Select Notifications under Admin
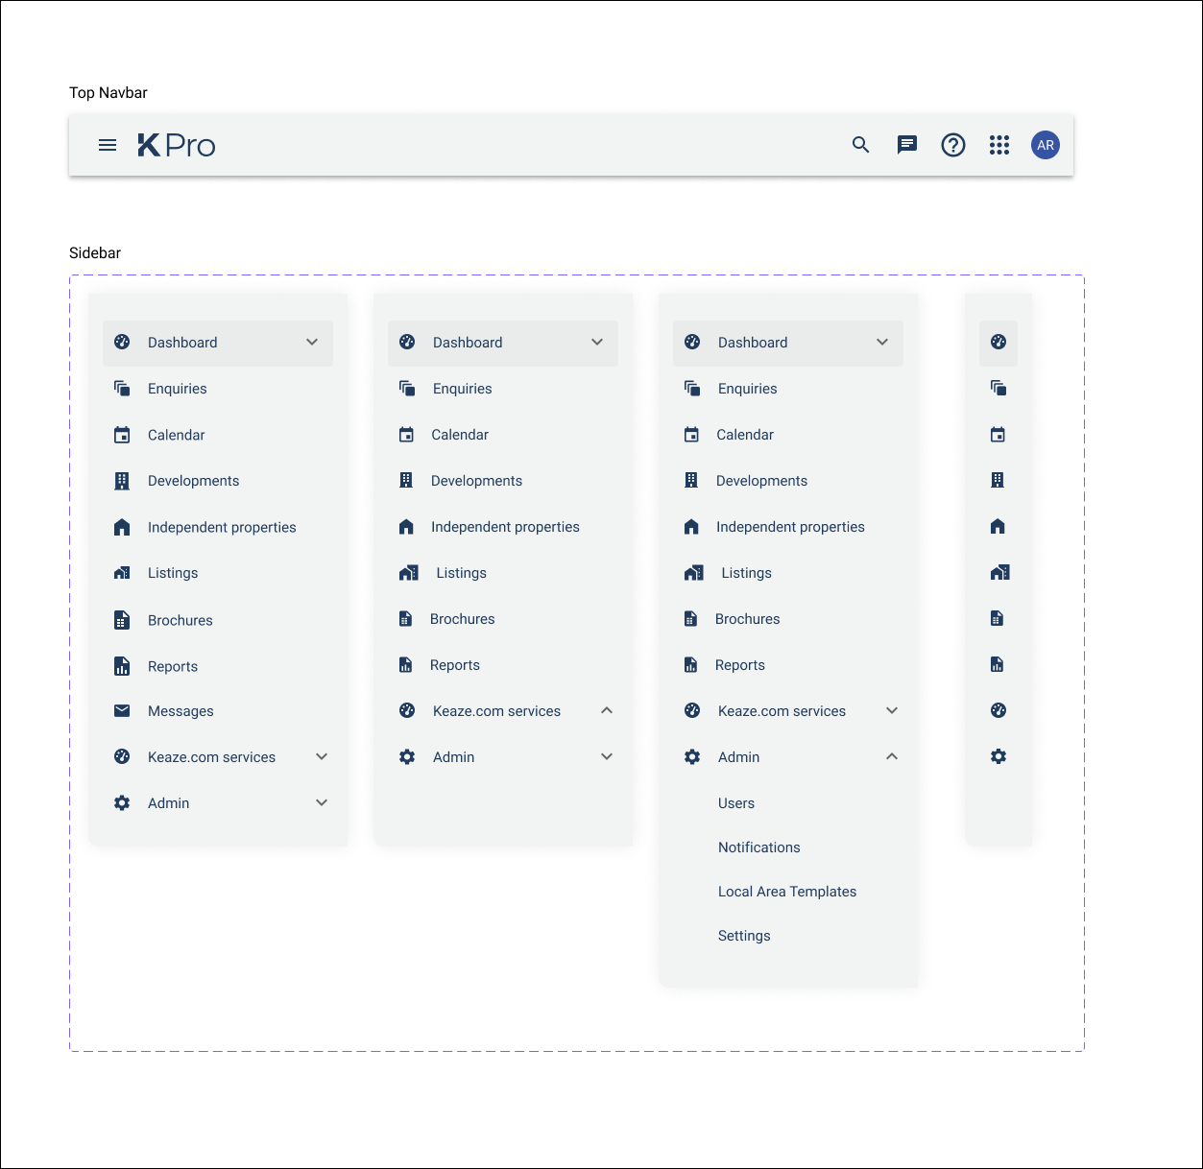Screen dimensions: 1203x1169 coord(758,847)
